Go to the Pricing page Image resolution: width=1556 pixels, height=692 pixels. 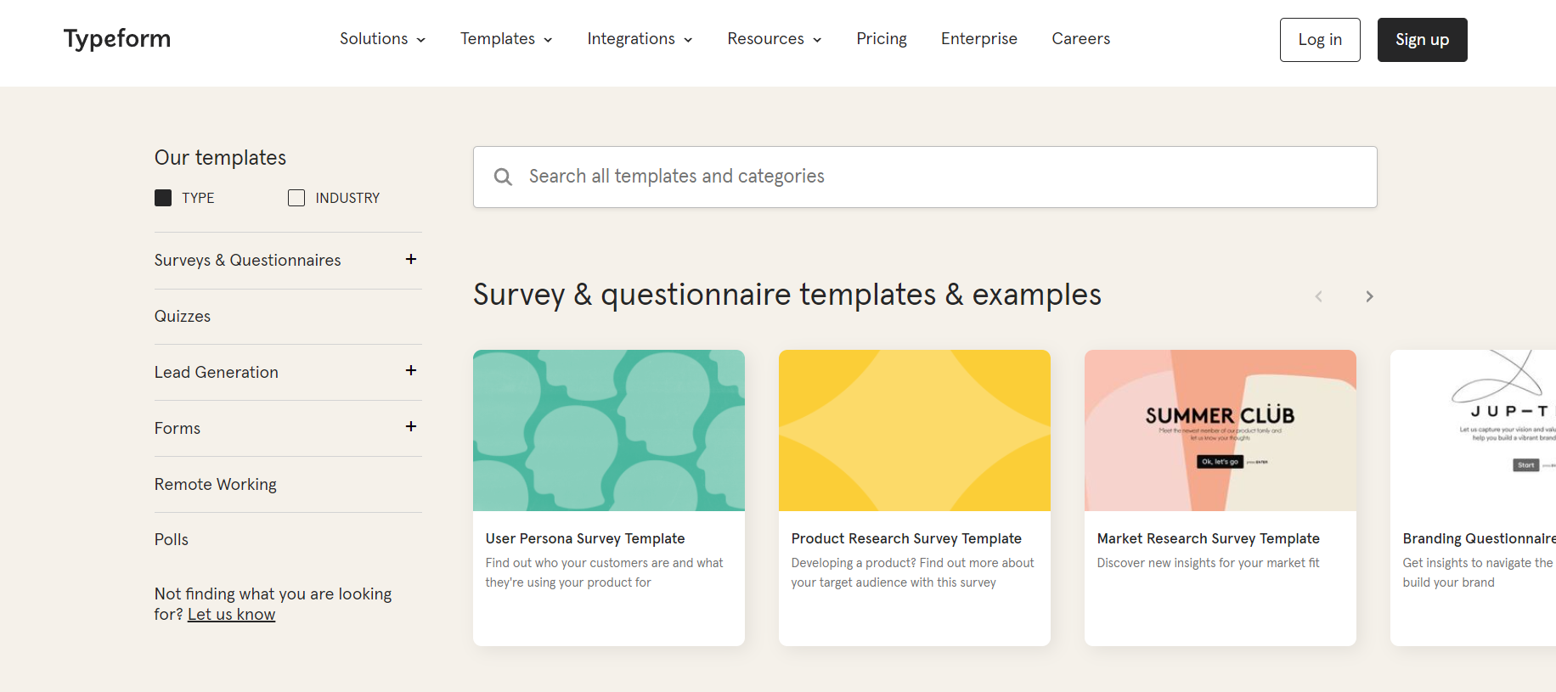881,39
